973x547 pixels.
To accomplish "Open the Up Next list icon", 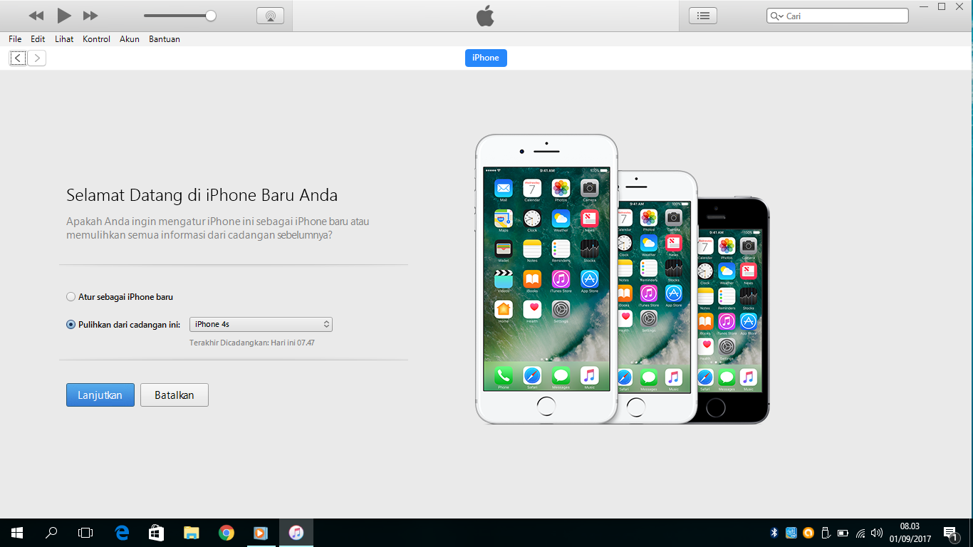I will click(x=703, y=16).
